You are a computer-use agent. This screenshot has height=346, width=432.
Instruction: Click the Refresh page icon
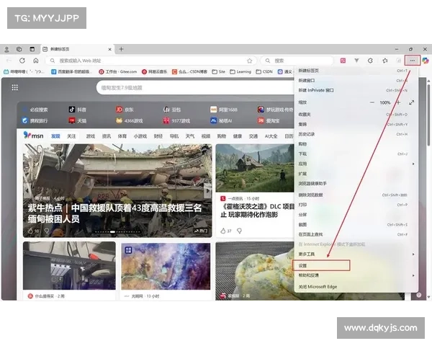click(22, 61)
